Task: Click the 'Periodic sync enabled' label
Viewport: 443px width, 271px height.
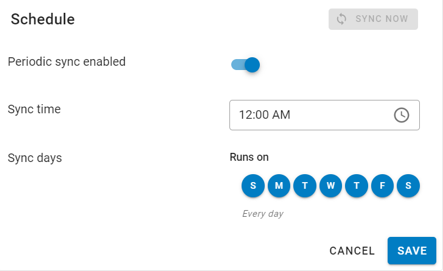Action: point(66,62)
